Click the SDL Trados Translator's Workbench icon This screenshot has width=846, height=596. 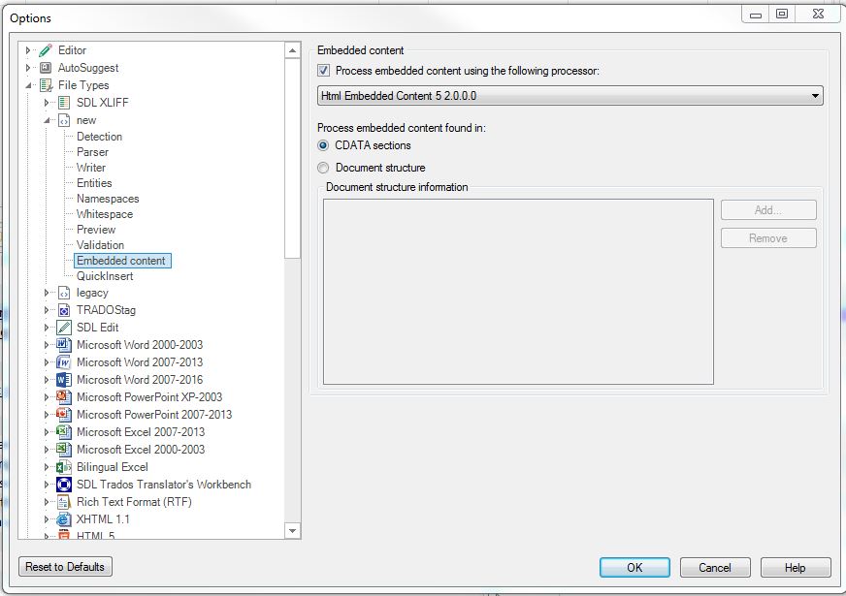point(64,485)
